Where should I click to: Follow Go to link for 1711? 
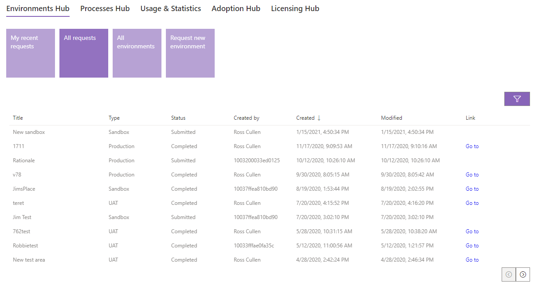pyautogui.click(x=472, y=146)
